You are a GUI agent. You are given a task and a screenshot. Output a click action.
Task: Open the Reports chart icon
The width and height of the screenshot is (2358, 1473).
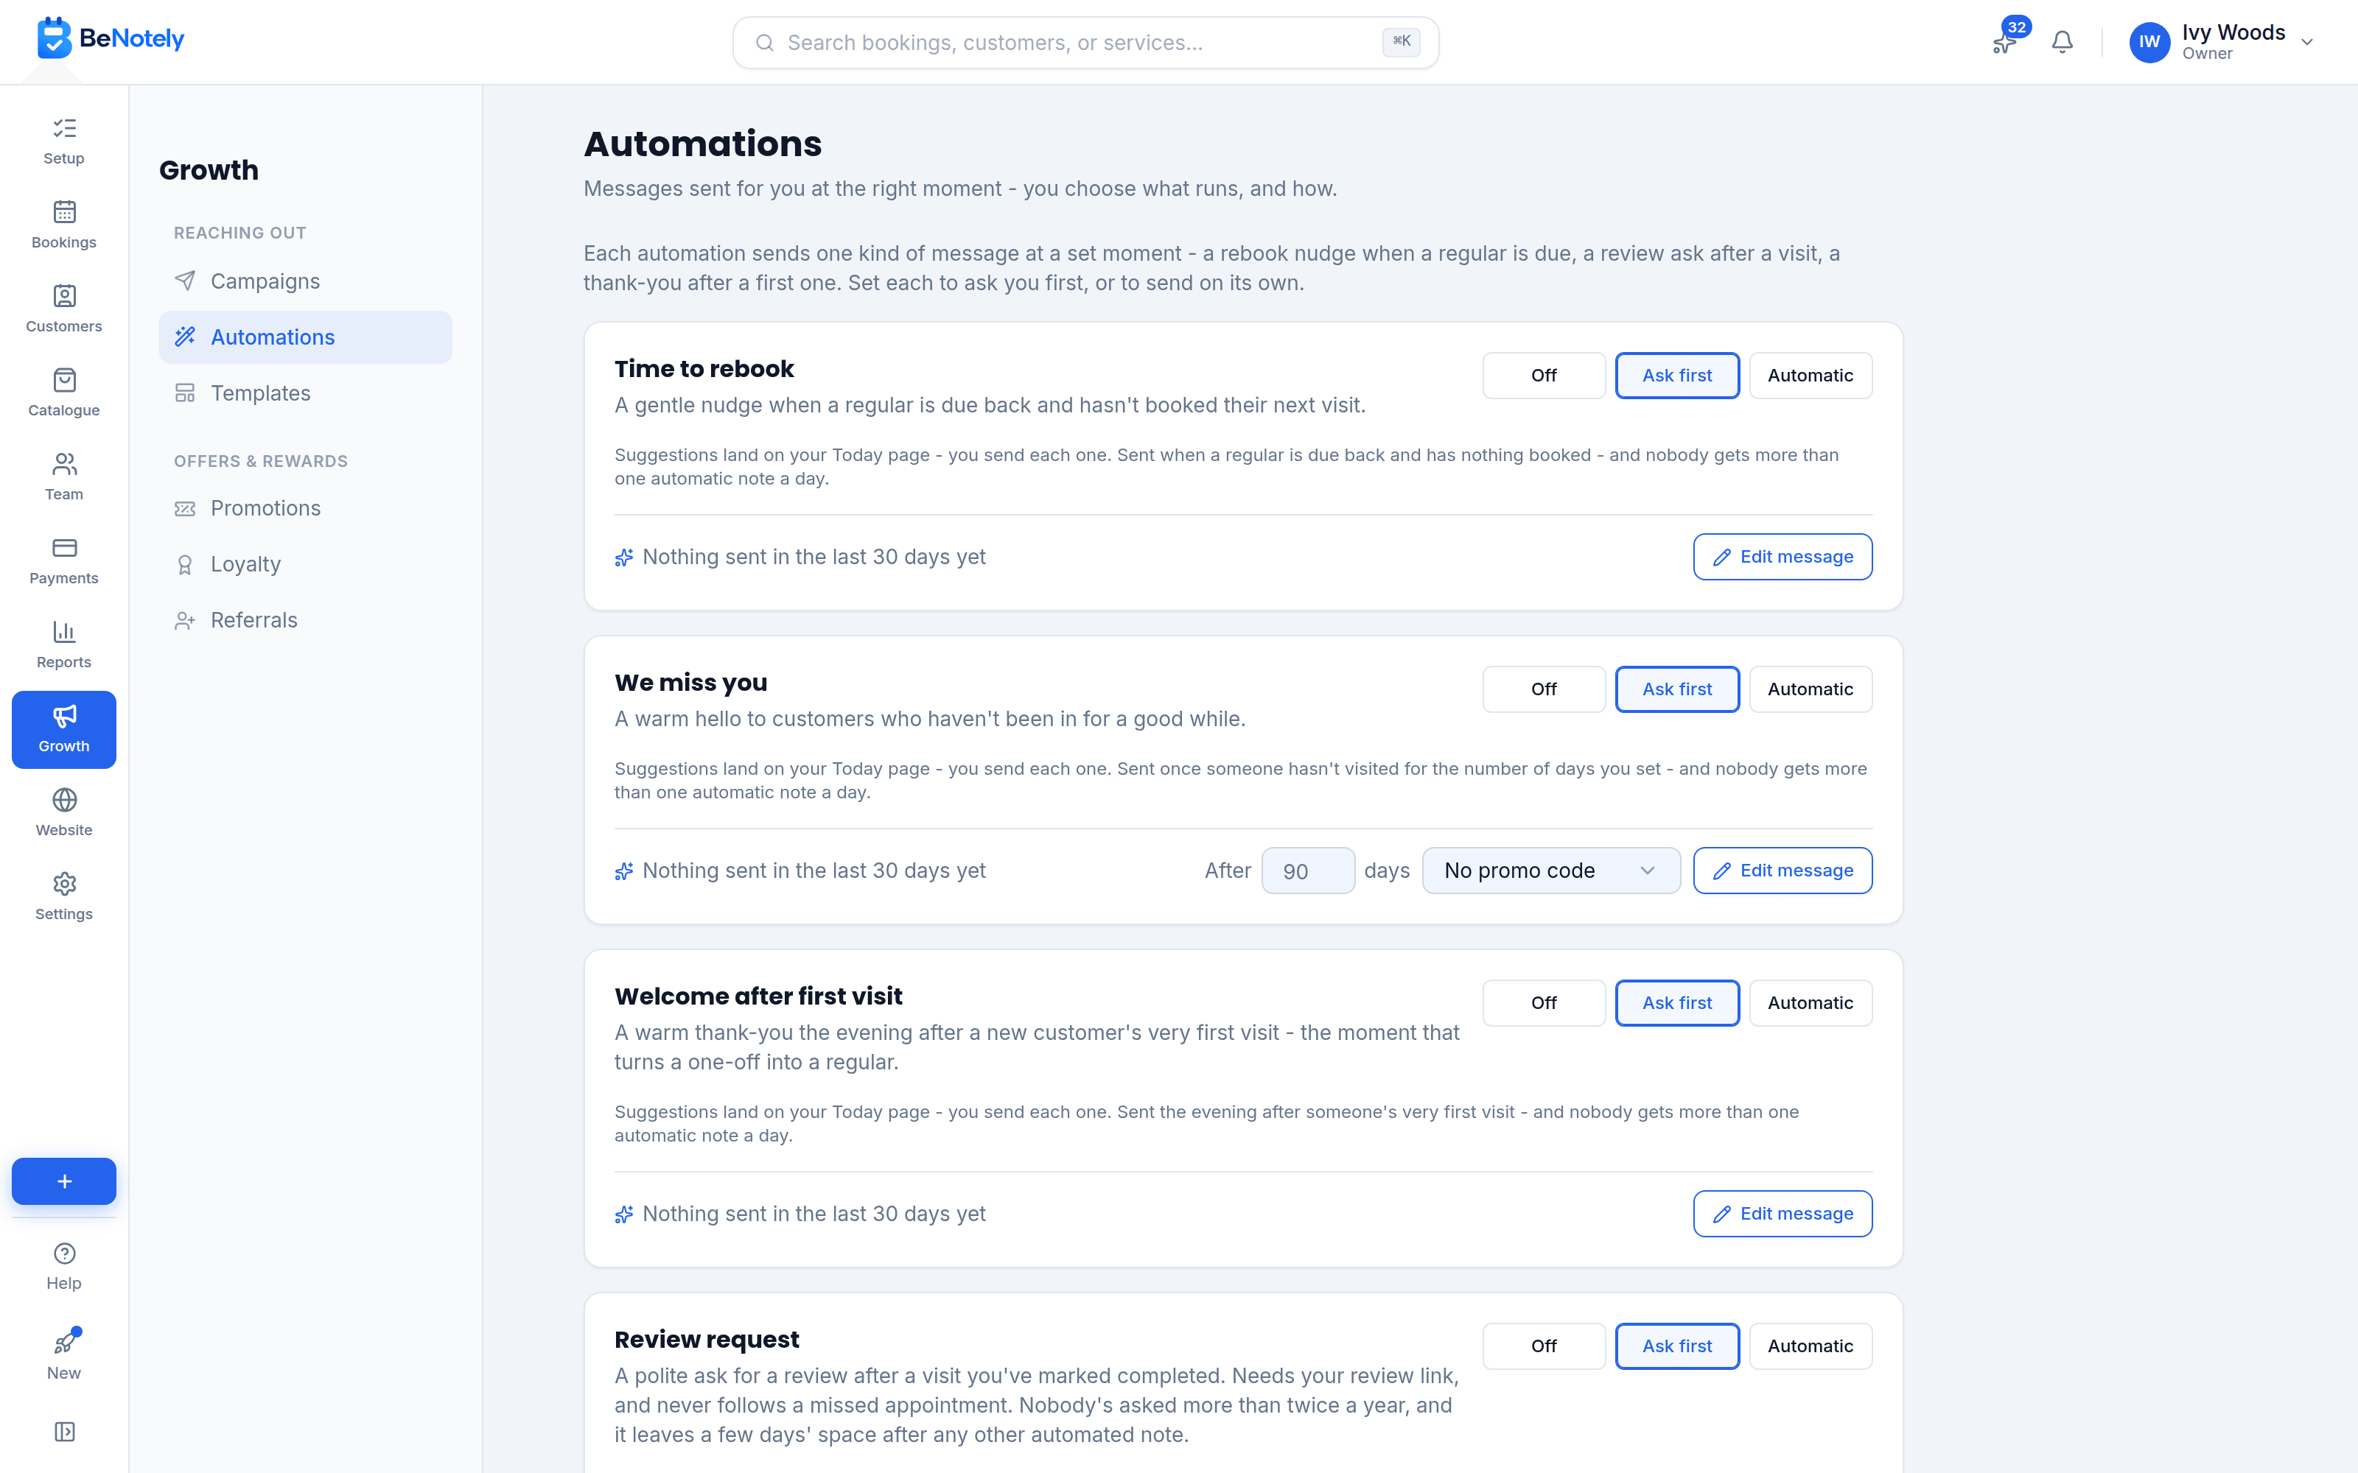64,631
